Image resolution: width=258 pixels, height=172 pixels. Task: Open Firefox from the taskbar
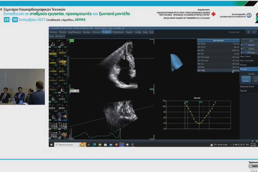(116, 145)
